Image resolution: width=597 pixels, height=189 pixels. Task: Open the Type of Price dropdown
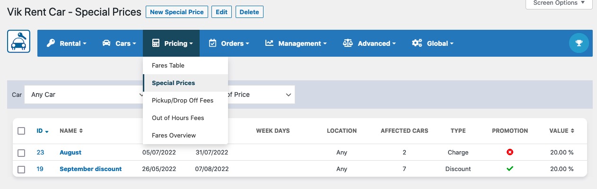coord(261,94)
